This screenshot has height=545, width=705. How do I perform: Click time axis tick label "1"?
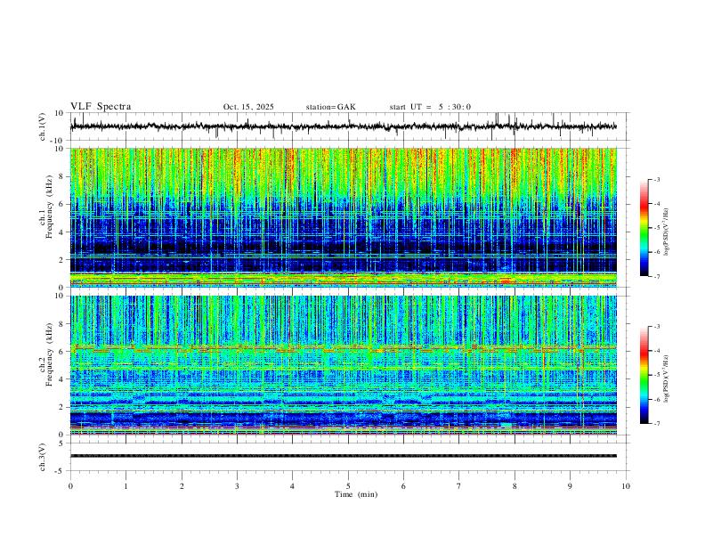[126, 486]
